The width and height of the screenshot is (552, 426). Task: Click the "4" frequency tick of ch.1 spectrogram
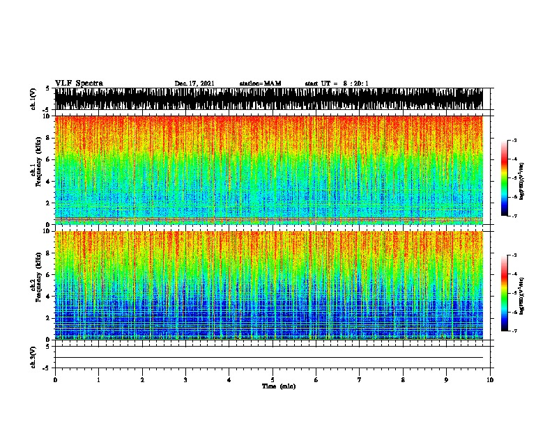(x=48, y=182)
